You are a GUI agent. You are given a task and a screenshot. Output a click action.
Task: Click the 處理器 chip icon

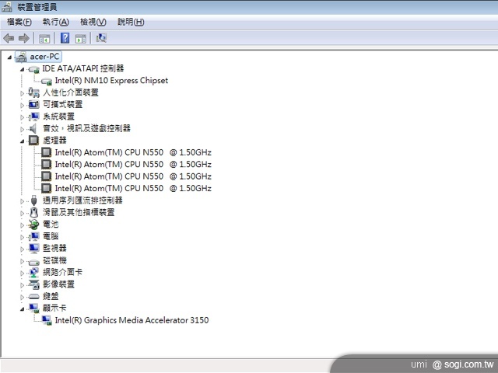33,140
